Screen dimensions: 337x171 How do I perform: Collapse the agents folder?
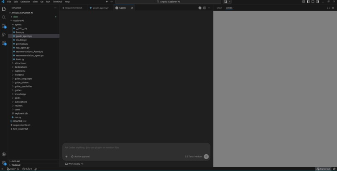(33, 25)
